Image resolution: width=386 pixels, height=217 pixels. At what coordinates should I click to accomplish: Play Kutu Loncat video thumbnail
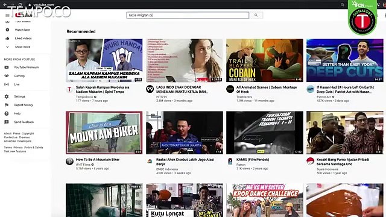(x=185, y=200)
